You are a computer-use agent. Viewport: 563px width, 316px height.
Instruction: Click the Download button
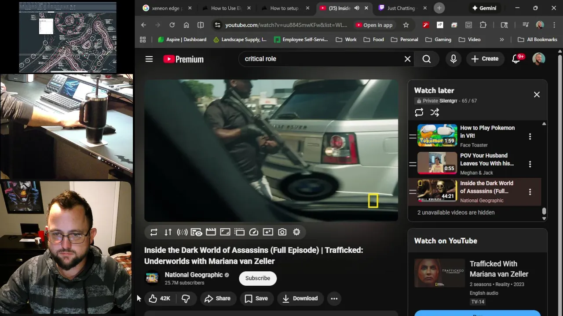[x=300, y=298]
